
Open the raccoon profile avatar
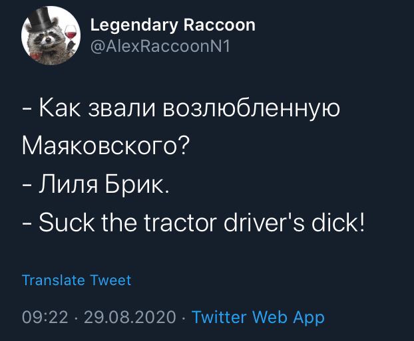click(x=51, y=36)
